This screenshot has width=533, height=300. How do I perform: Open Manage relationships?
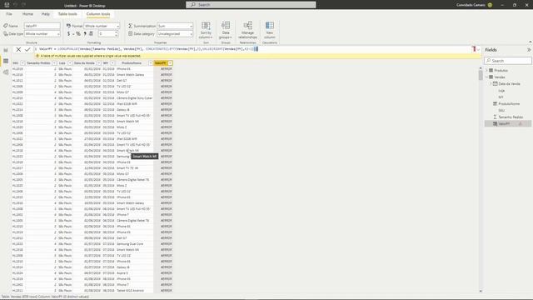[x=248, y=30]
